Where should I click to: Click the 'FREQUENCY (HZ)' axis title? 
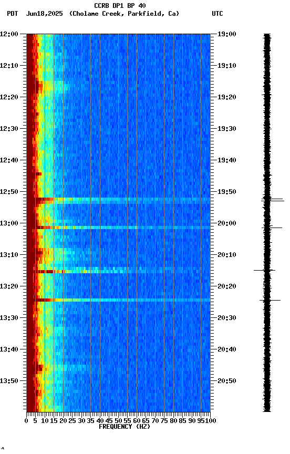point(125,427)
